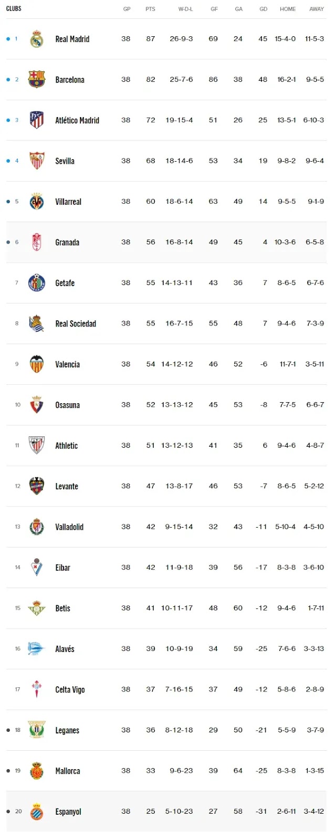This screenshot has width=335, height=840.
Task: Click the Real Madrid club crest
Action: (36, 39)
